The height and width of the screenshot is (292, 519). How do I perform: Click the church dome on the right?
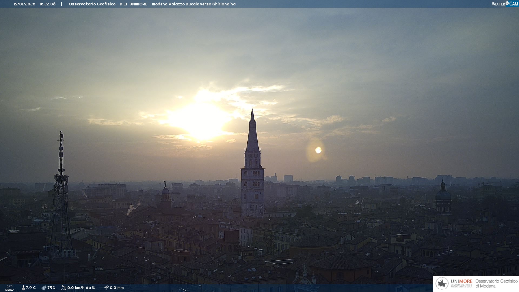coord(443,195)
